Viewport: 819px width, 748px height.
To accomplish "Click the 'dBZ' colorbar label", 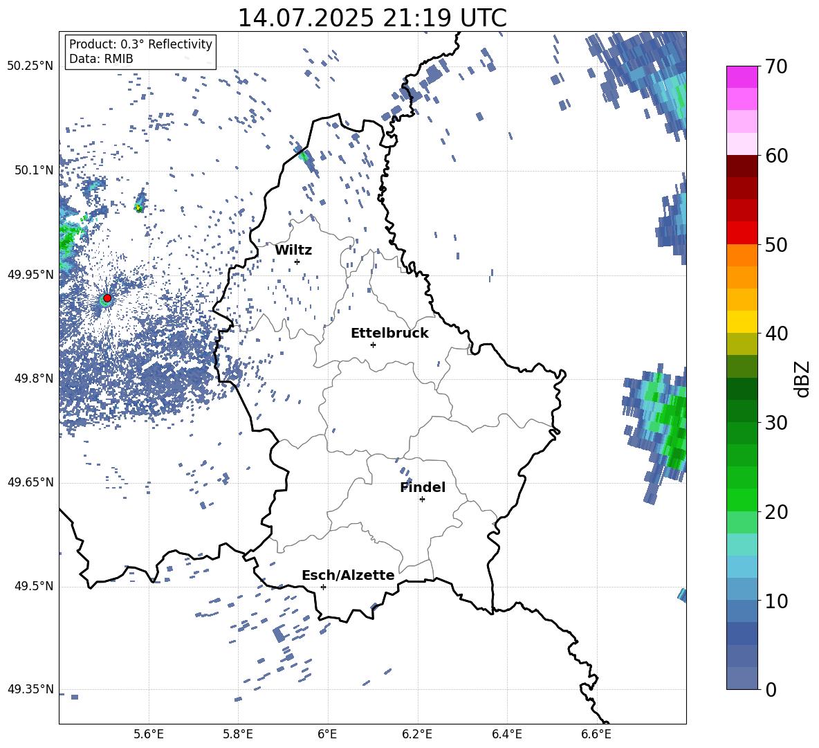I will pyautogui.click(x=802, y=378).
